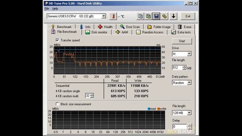Open the Benchmark tab

pyautogui.click(x=62, y=27)
